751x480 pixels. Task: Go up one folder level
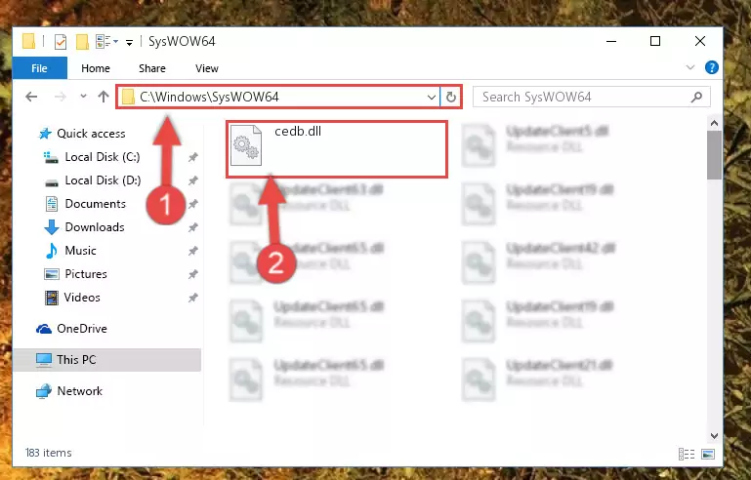(104, 97)
